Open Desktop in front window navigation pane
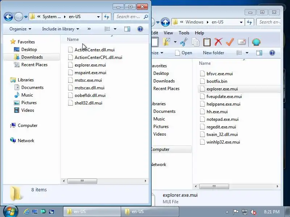The height and width of the screenshot is (217, 290). coord(29,50)
